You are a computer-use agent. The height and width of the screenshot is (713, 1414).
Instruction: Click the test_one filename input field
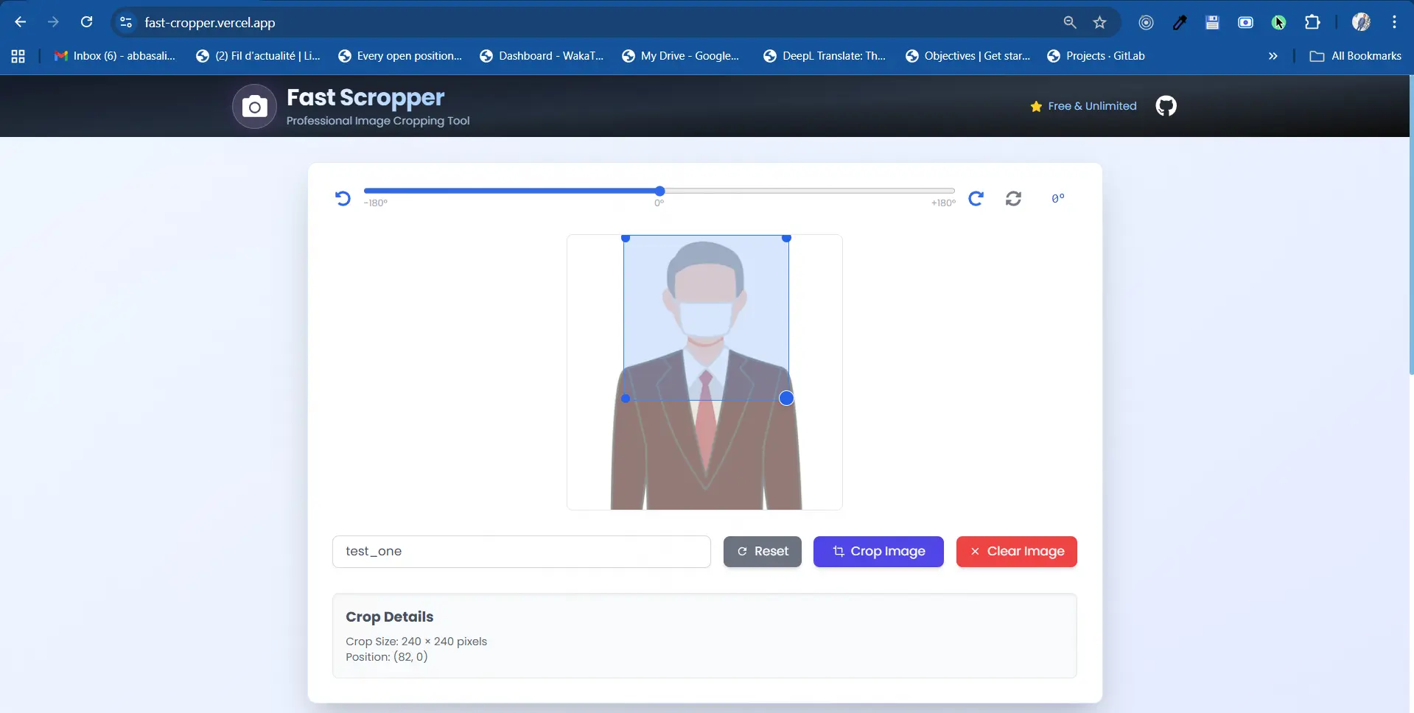[521, 552]
